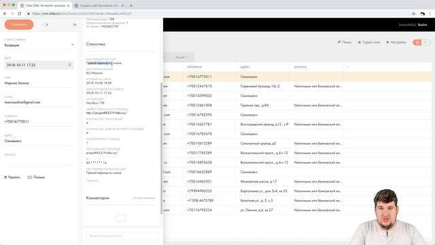Close the Tilda CRM browser tab
The width and height of the screenshot is (435, 245).
[x=68, y=5]
